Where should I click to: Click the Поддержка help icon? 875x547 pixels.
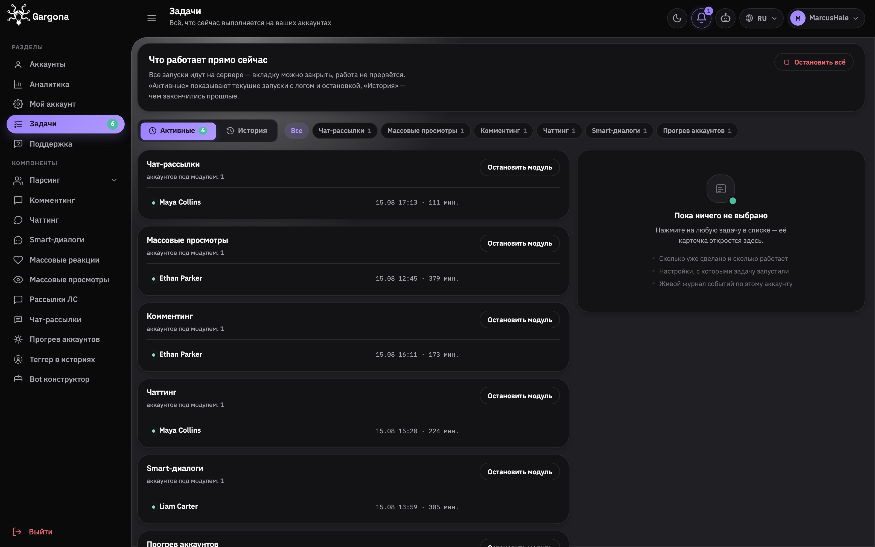pyautogui.click(x=18, y=144)
